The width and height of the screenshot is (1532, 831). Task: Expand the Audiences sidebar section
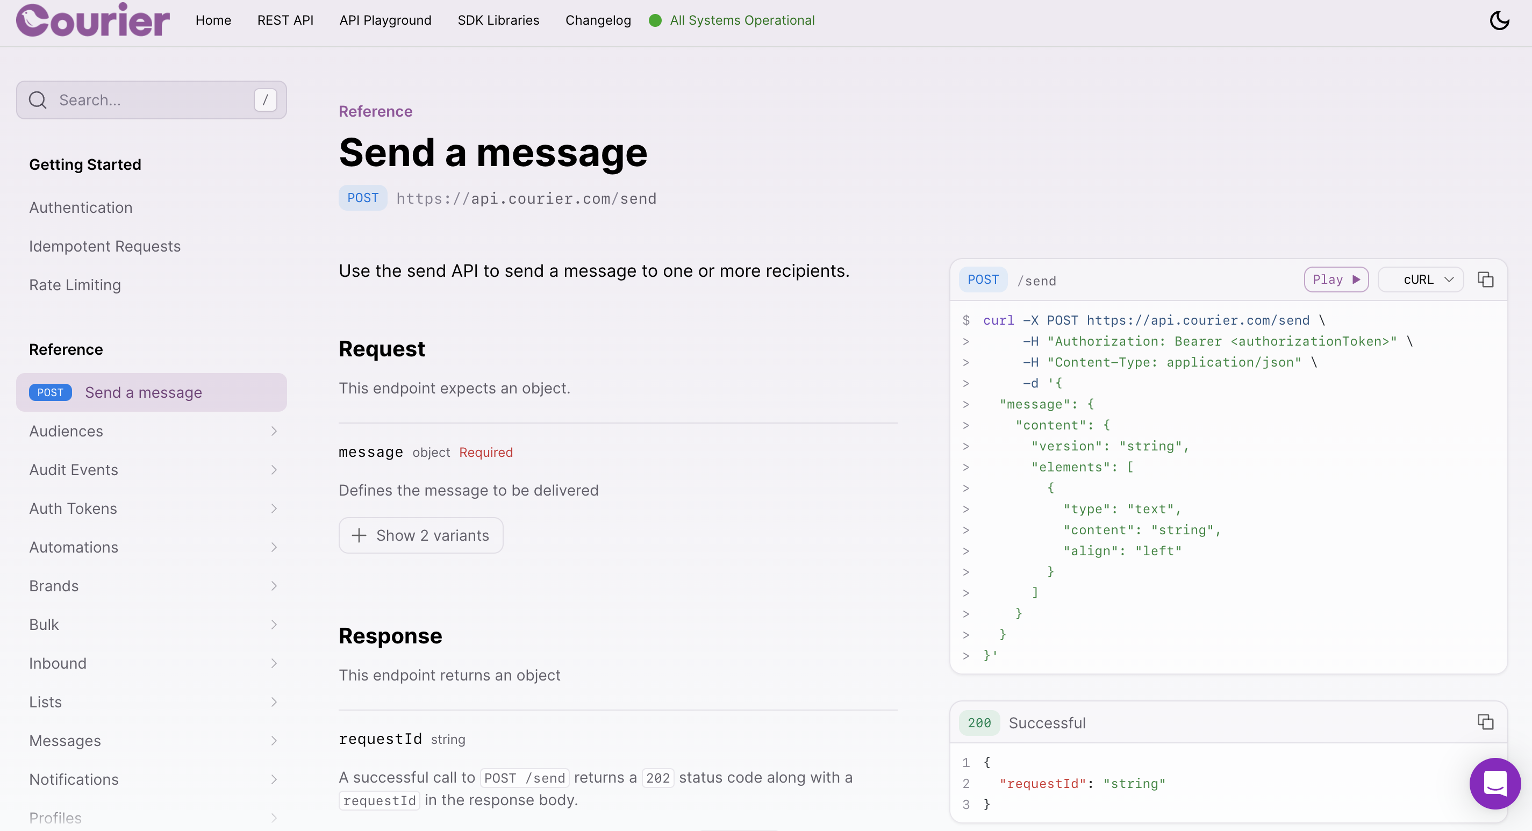click(x=152, y=431)
